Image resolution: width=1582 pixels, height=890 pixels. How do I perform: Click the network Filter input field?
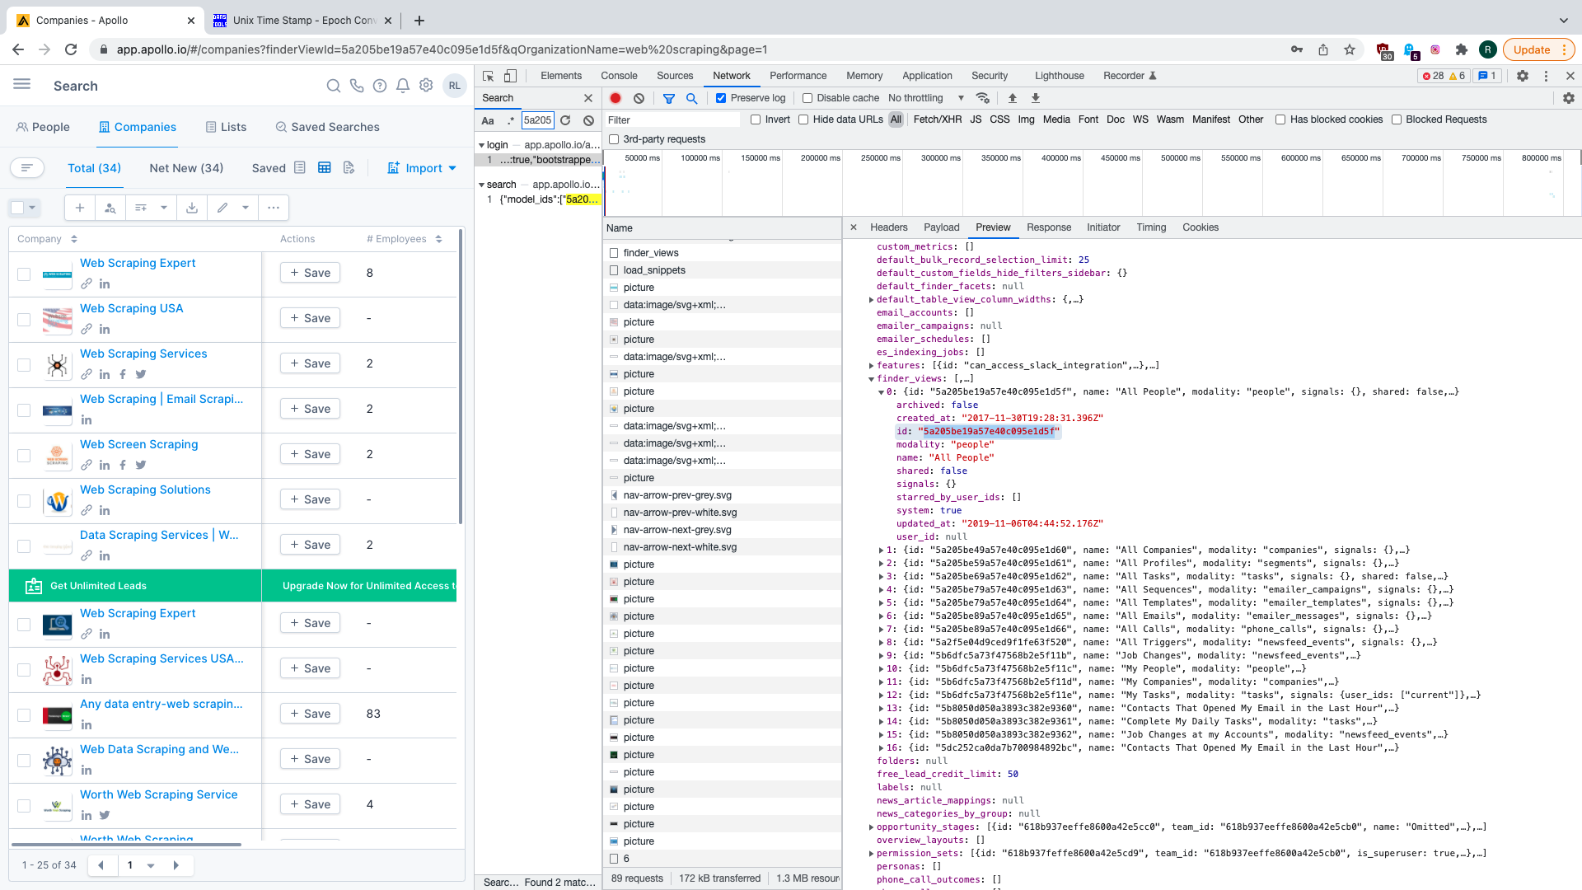pos(672,120)
